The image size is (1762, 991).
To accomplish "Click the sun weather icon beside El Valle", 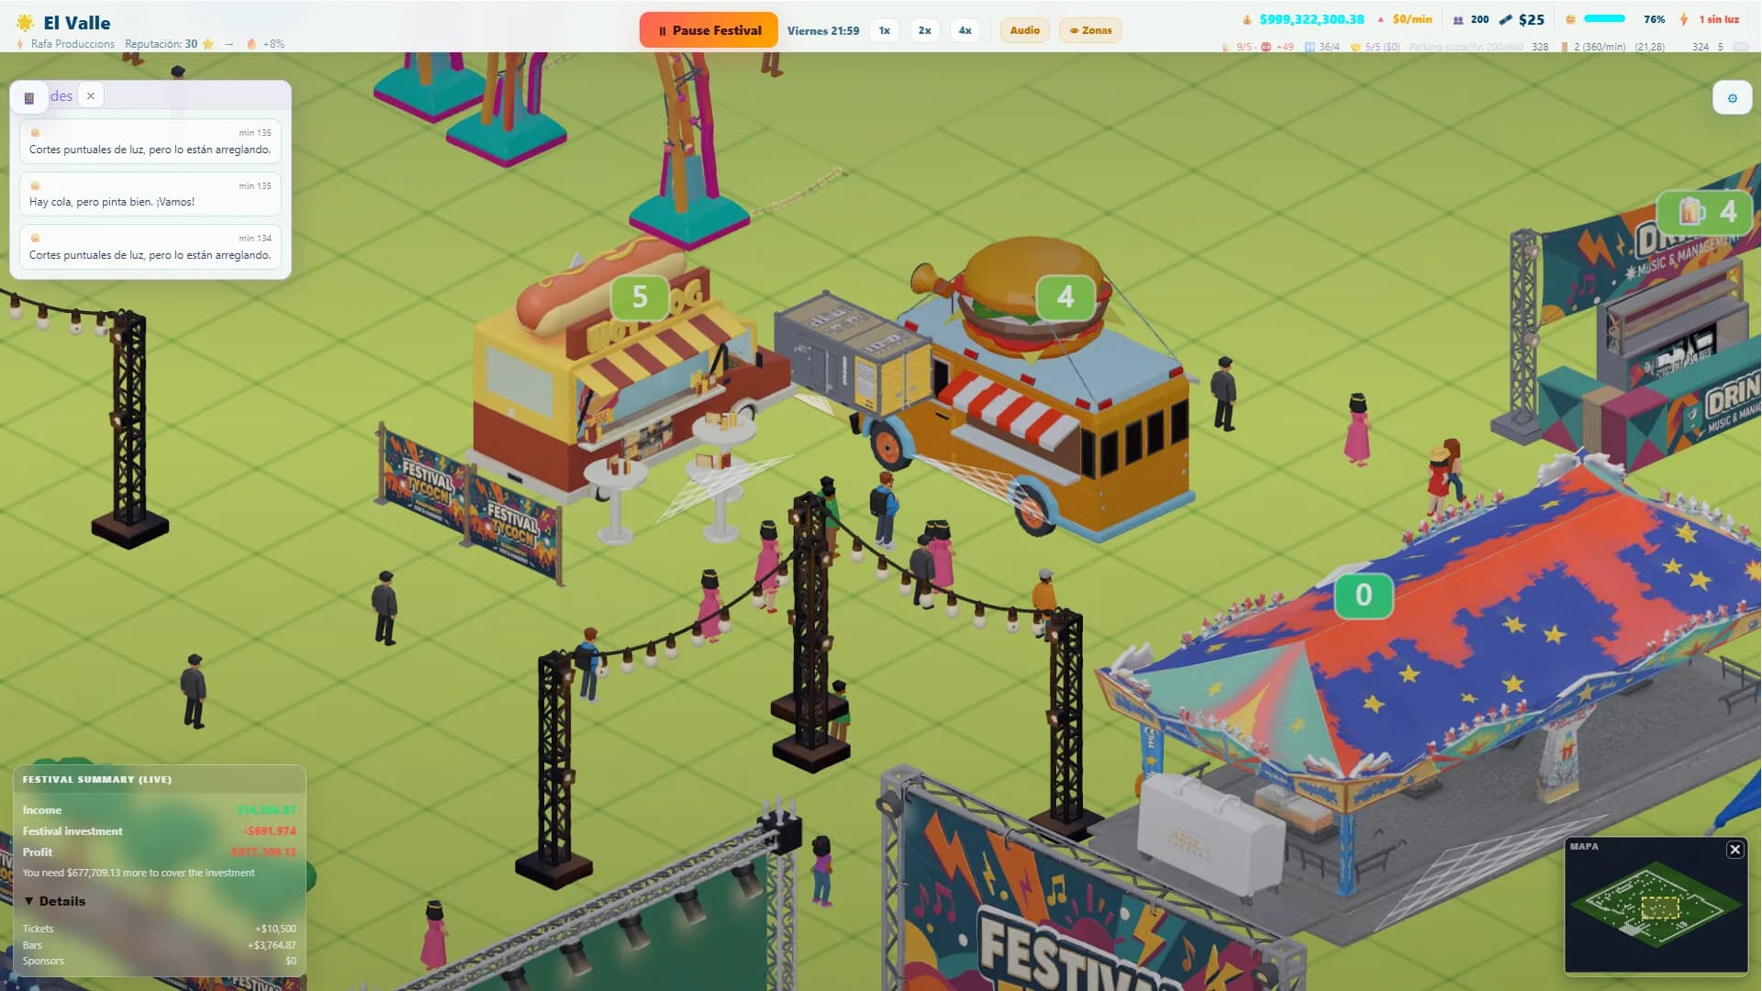I will (x=25, y=23).
